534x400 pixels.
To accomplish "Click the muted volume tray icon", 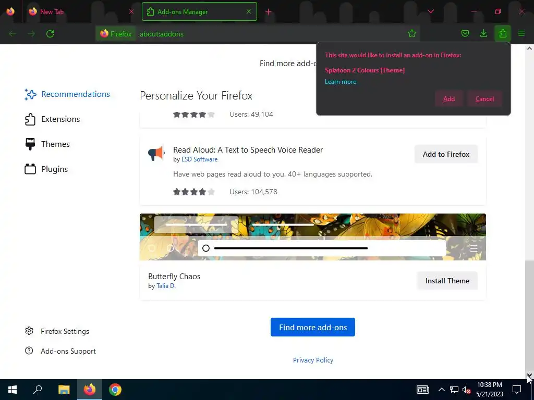I will click(x=467, y=390).
